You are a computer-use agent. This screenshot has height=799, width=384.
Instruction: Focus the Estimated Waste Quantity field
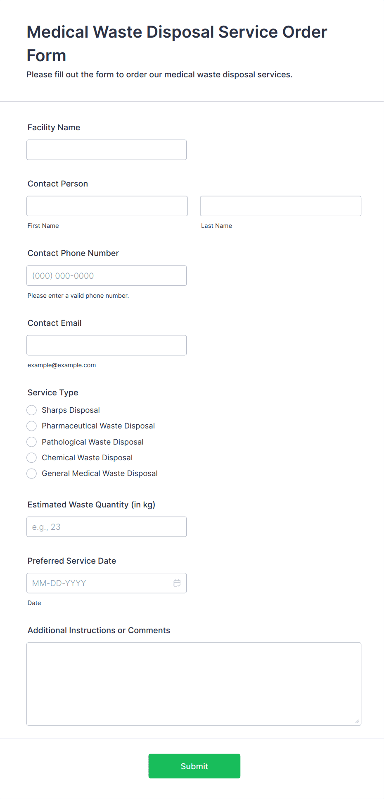point(107,527)
